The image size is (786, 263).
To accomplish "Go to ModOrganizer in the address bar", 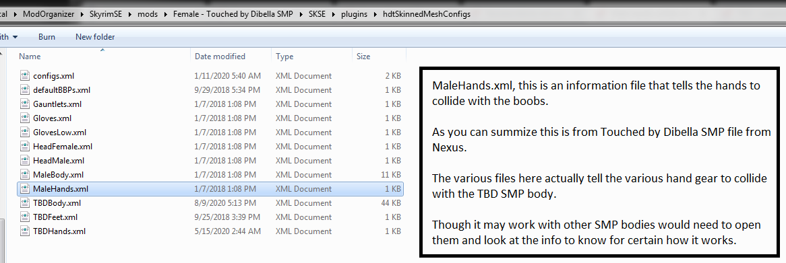I will pyautogui.click(x=49, y=14).
